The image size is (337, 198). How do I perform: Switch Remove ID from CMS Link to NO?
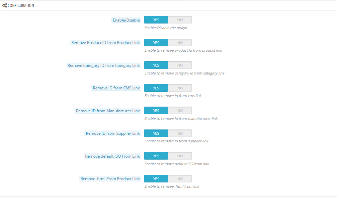coord(180,88)
